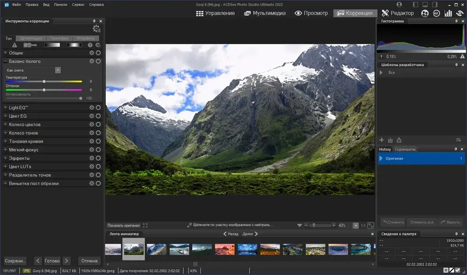Adjust the Оттенок slider handle
Image resolution: width=467 pixels, height=275 pixels.
coord(44,90)
